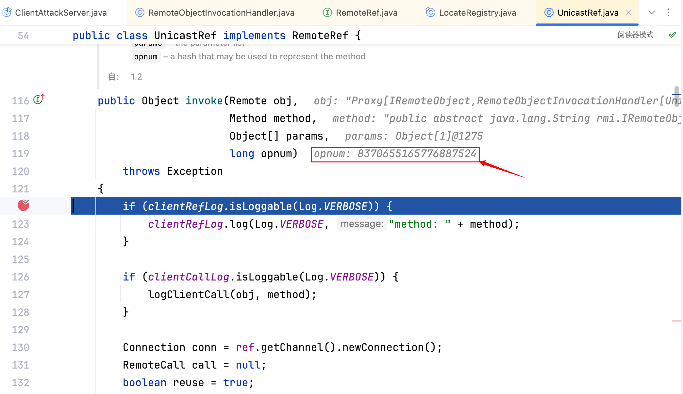Screen dimensions: 683x394
Task: Open the three-dot tab options menu
Action: point(669,13)
